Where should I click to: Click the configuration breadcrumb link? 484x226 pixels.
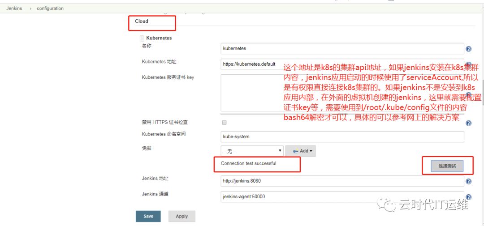coord(50,9)
